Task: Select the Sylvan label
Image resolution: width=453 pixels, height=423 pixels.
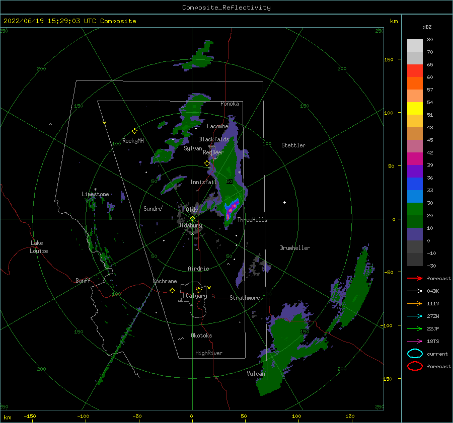Action: 193,148
